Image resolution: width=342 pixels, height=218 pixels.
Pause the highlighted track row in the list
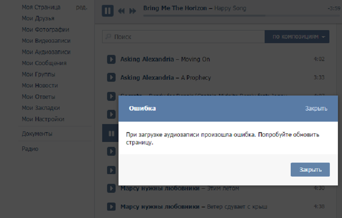(111, 133)
